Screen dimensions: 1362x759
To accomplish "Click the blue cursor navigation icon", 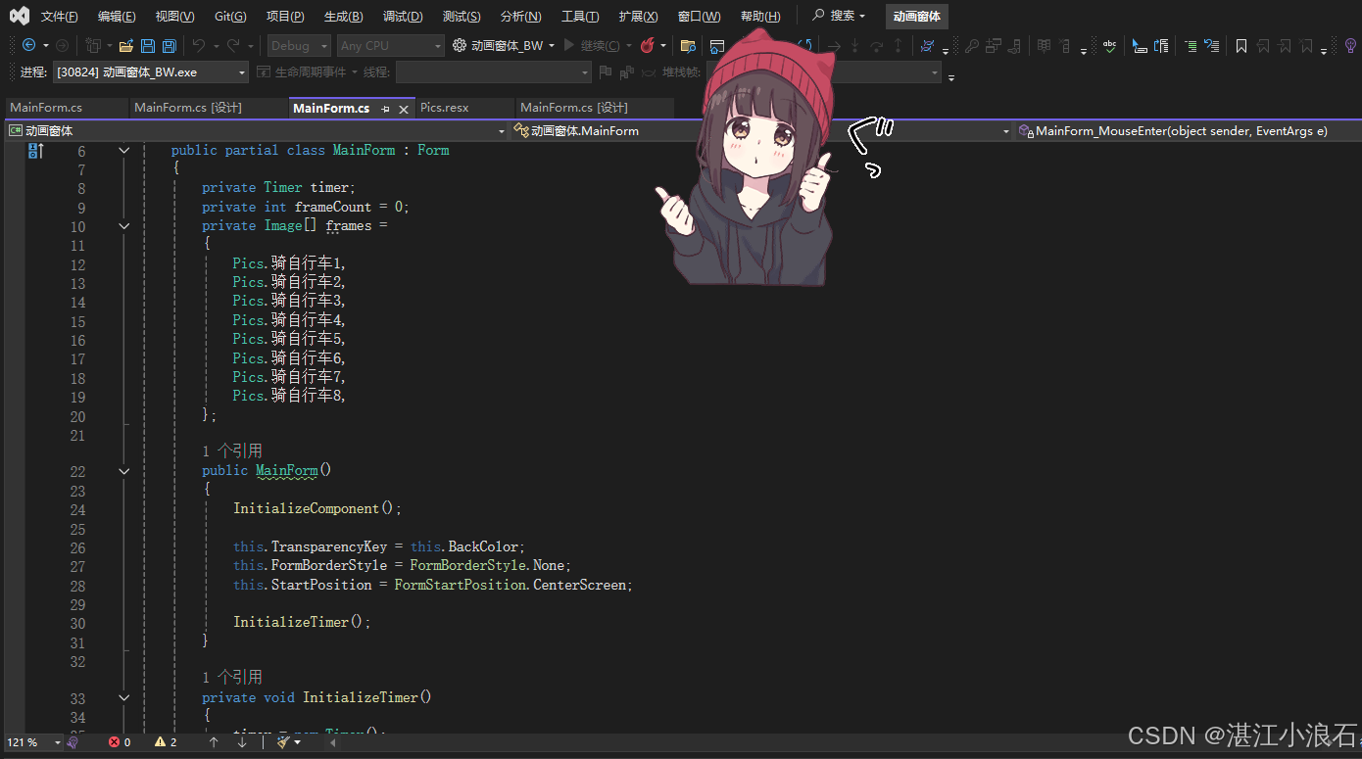I will point(1140,45).
